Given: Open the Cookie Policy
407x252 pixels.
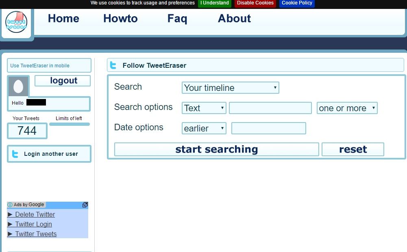Looking at the screenshot, I should coord(297,3).
